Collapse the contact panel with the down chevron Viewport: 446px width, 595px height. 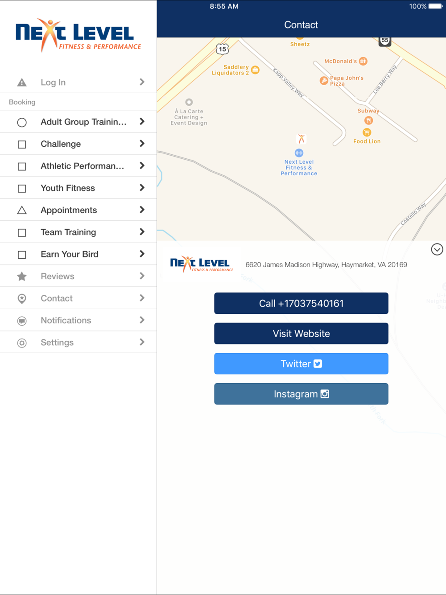437,249
